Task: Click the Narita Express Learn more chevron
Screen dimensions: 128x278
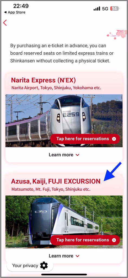Action: (77, 155)
